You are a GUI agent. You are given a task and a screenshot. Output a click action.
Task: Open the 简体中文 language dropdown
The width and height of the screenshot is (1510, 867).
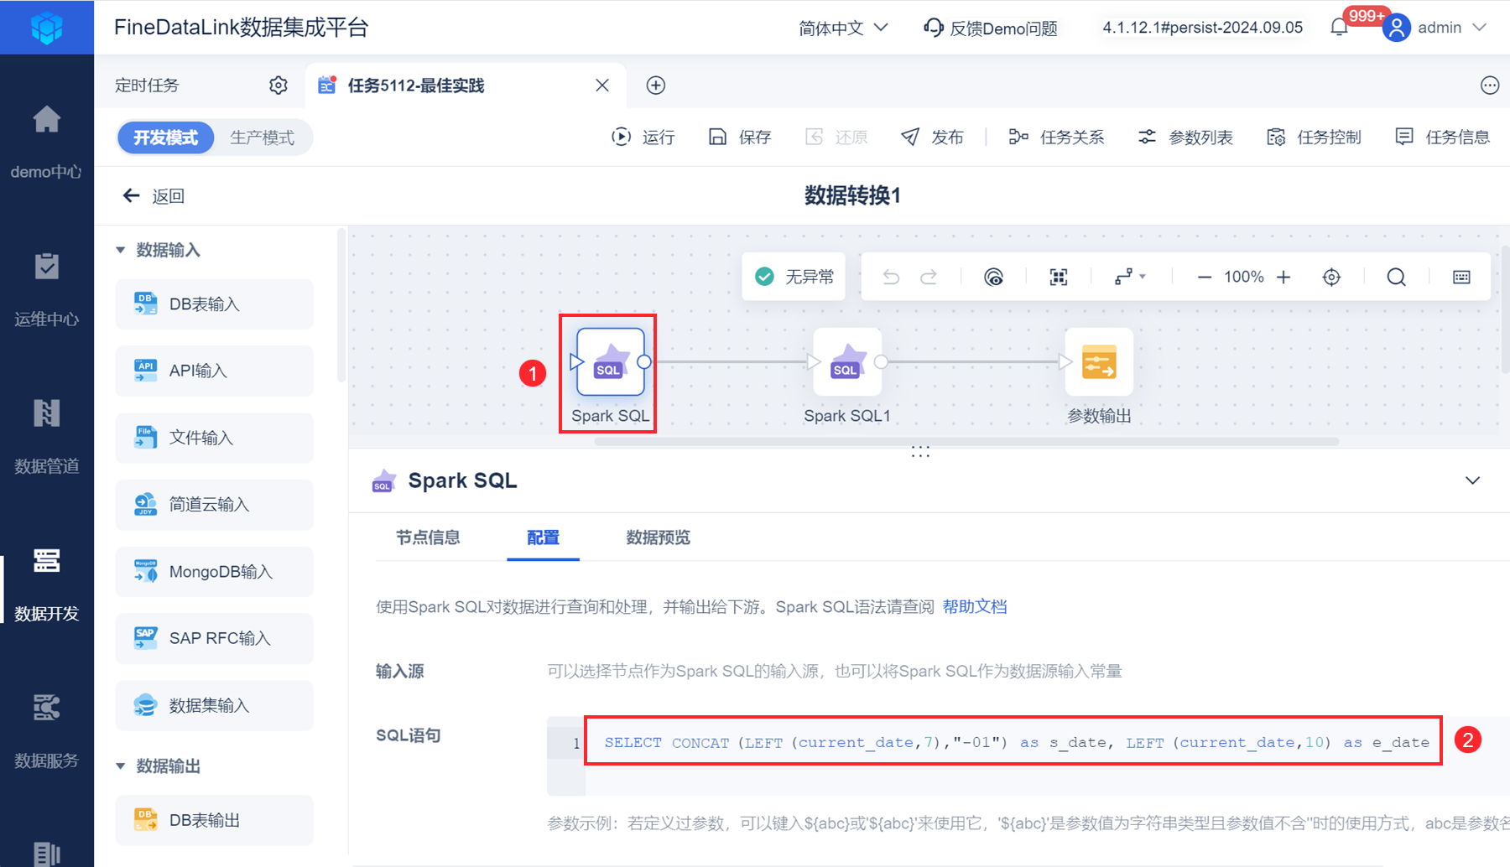coord(843,28)
